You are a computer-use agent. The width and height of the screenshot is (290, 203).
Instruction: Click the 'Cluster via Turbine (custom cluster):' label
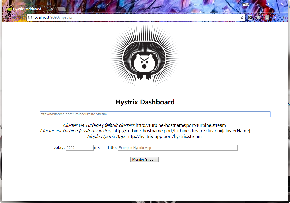point(76,131)
